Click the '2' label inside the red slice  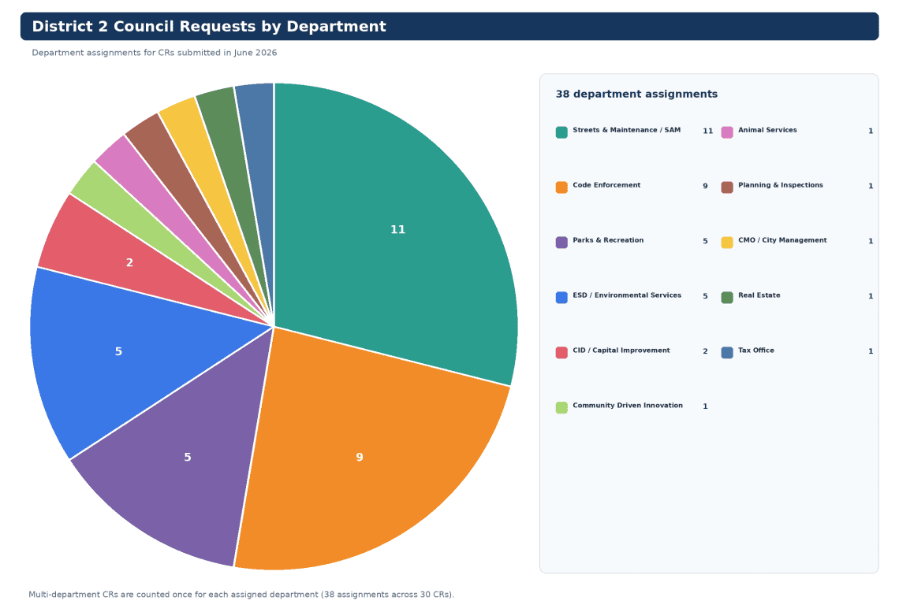(x=129, y=262)
